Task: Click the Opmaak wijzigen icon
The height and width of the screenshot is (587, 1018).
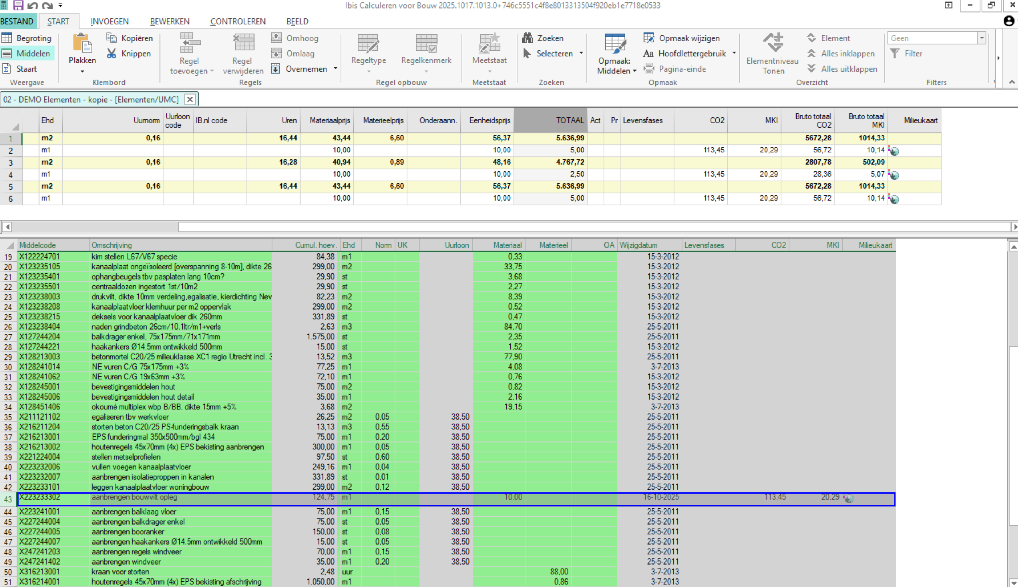Action: pyautogui.click(x=649, y=38)
